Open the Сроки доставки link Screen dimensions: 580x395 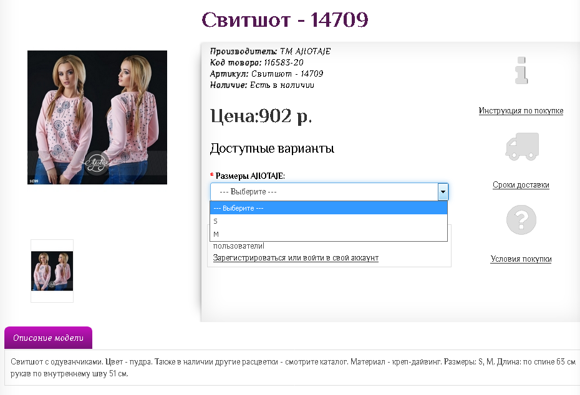click(521, 185)
